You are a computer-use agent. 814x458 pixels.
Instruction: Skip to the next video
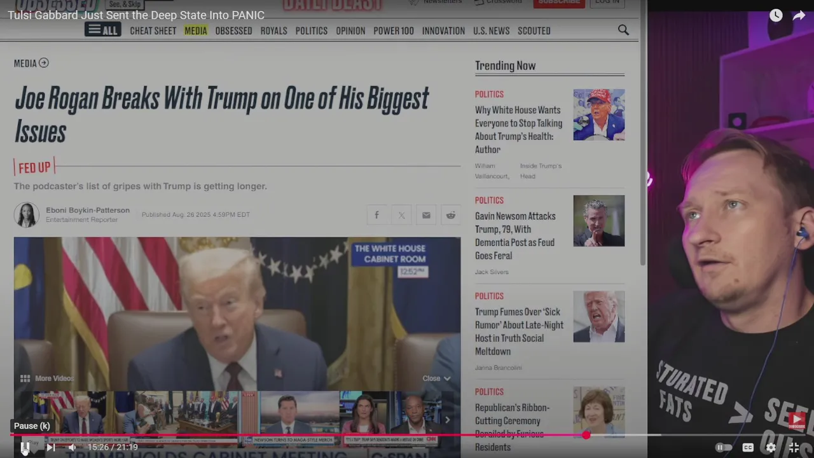pos(51,447)
